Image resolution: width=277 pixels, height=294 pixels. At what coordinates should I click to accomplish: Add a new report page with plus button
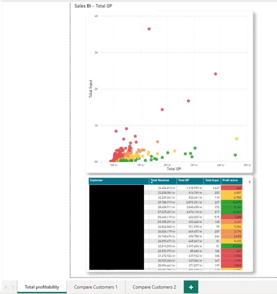coord(191,287)
